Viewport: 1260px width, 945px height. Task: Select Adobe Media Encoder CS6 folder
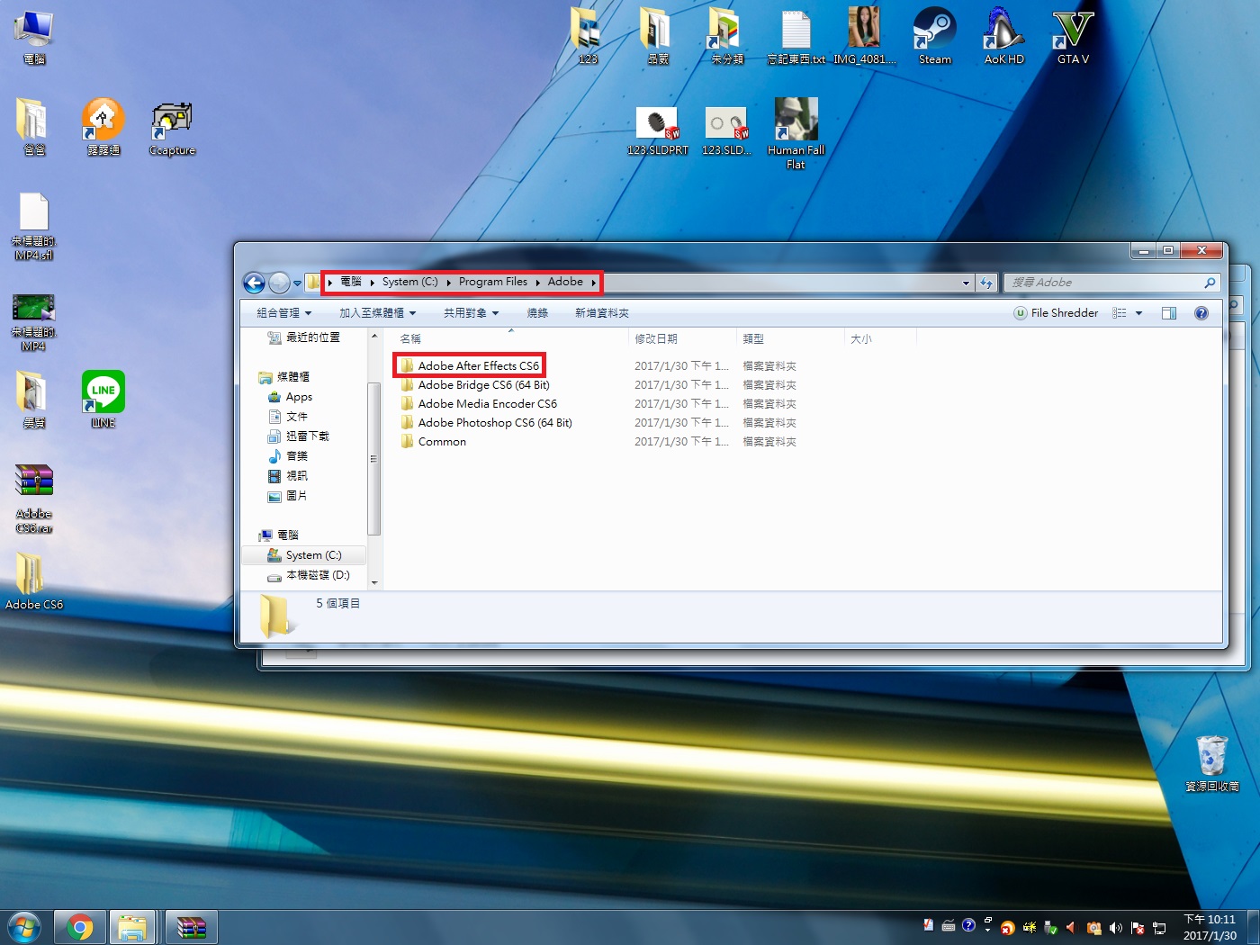click(479, 404)
